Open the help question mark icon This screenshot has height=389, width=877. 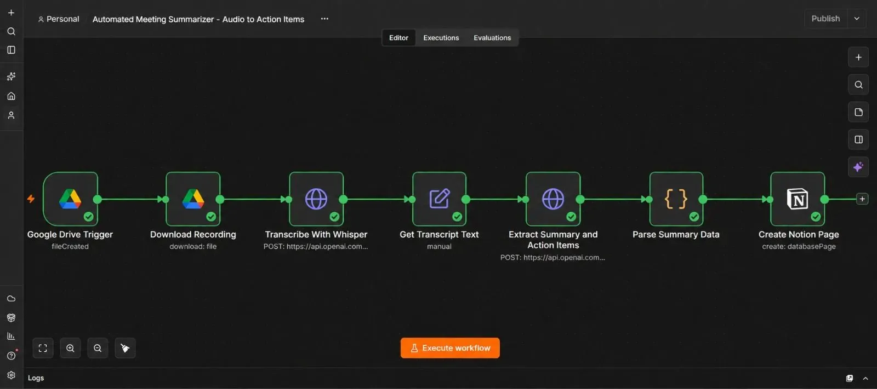pyautogui.click(x=11, y=356)
